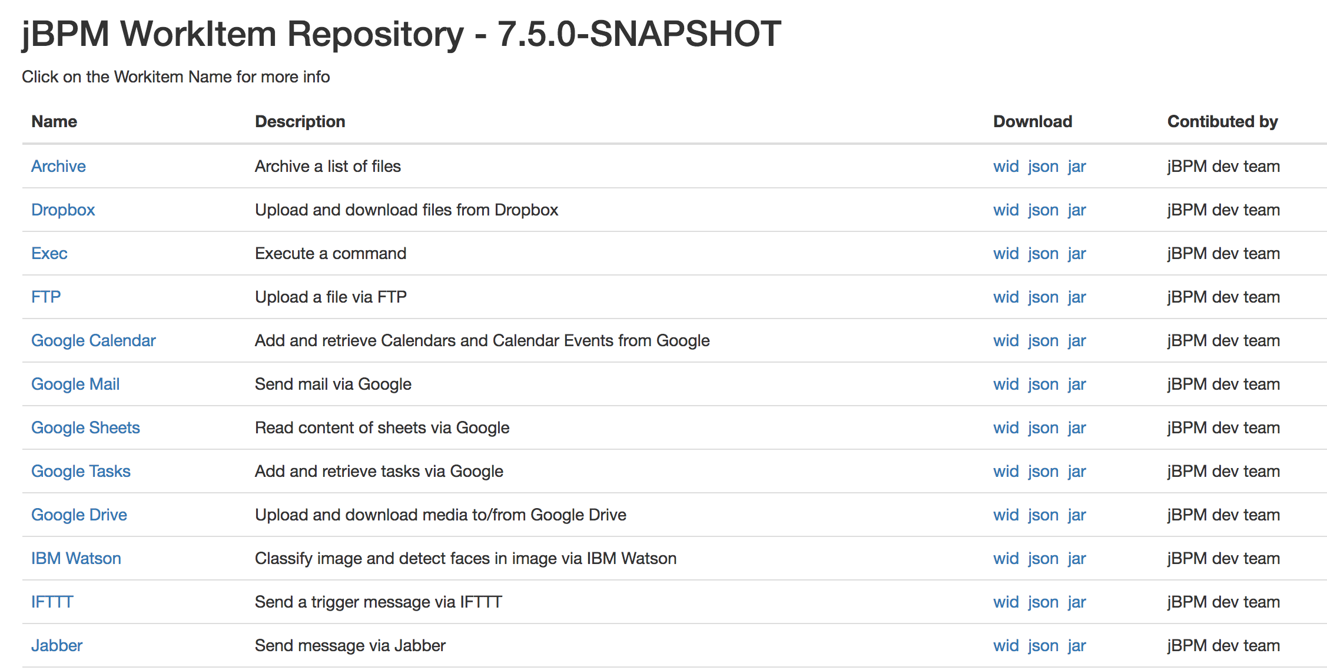Download the Jabber jar file
Viewport: 1327px width, 670px height.
1077,646
